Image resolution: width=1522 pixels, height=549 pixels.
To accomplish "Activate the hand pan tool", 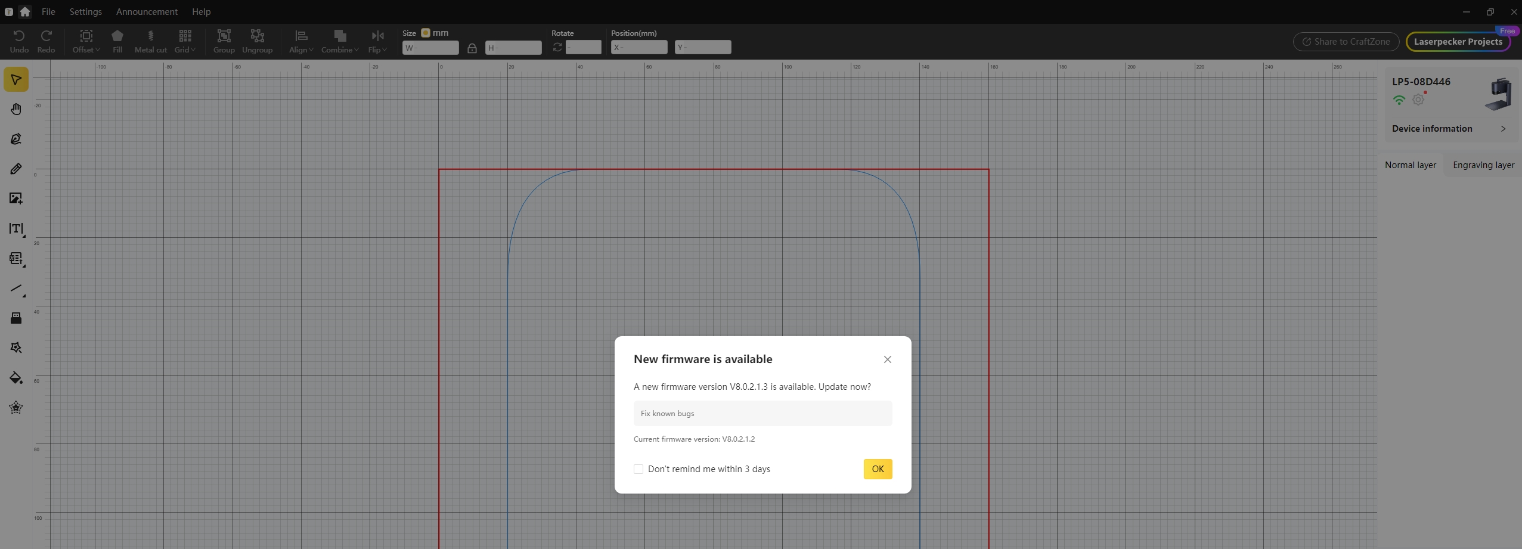I will 16,109.
